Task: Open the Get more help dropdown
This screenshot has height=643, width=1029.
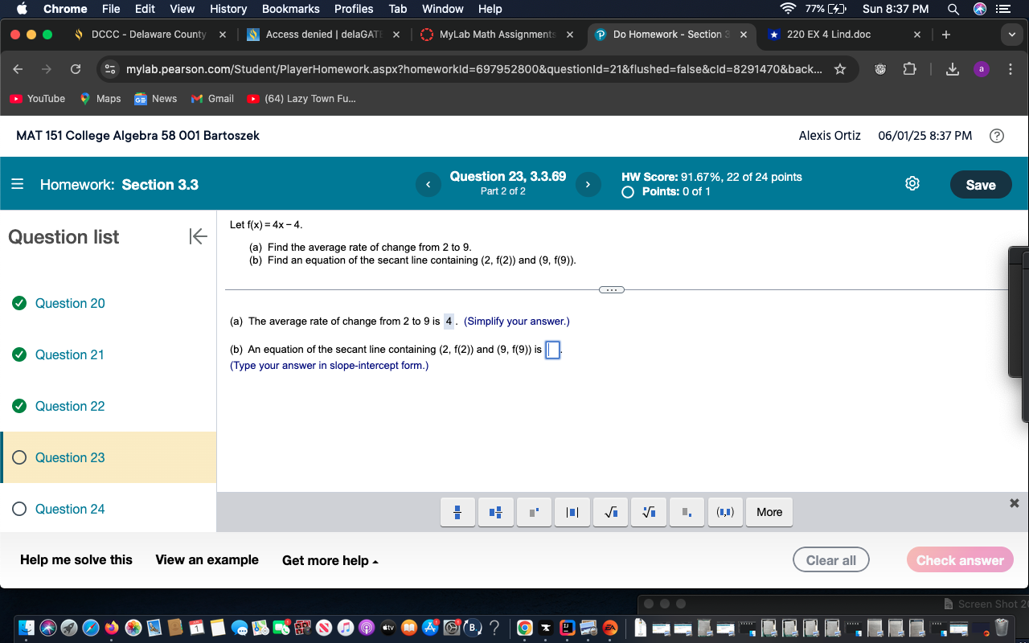Action: [x=330, y=560]
